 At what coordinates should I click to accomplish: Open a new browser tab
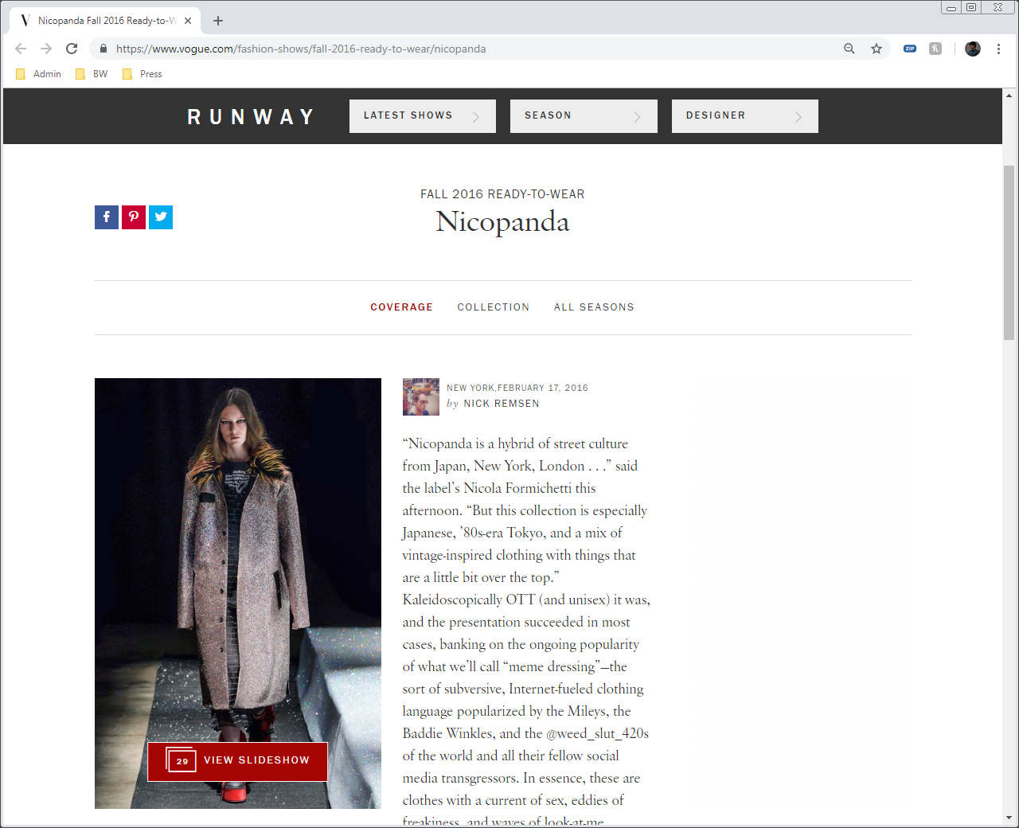point(217,20)
